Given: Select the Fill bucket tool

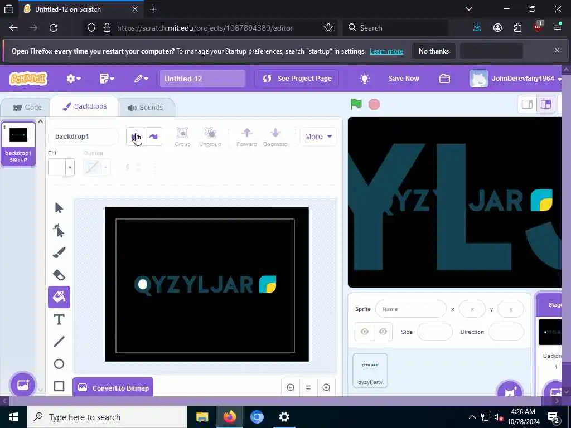Looking at the screenshot, I should (x=59, y=297).
